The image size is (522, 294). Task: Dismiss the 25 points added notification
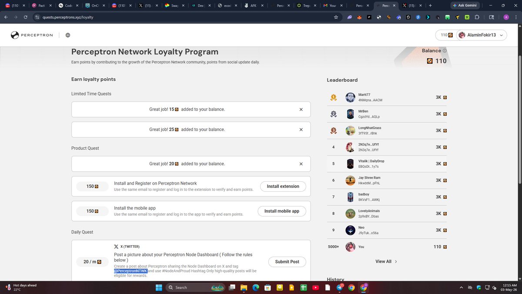[301, 129]
